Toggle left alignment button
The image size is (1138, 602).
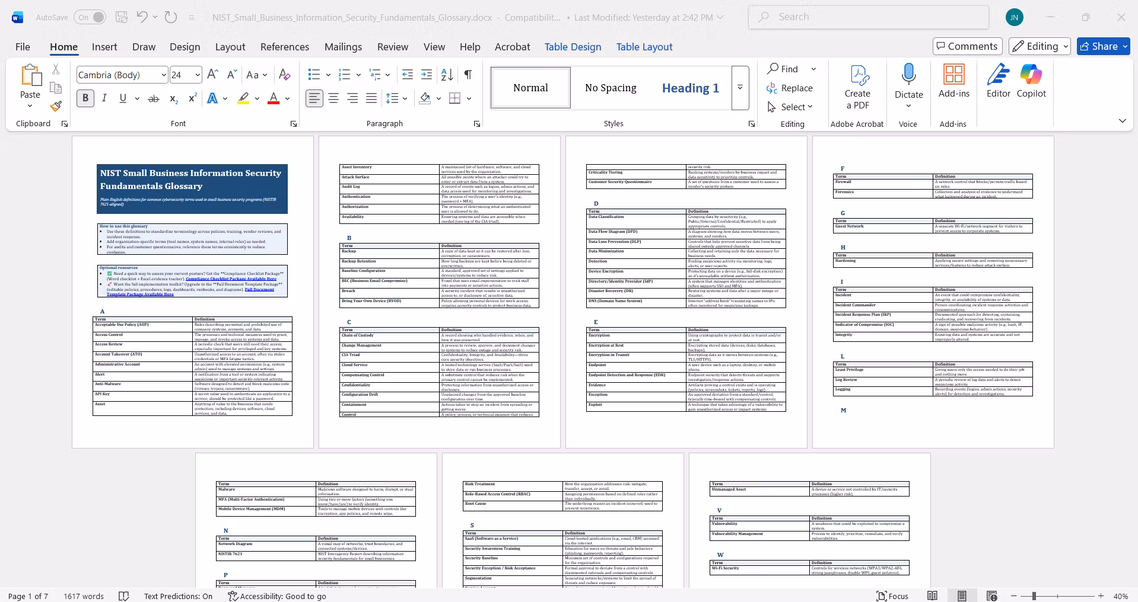click(314, 98)
